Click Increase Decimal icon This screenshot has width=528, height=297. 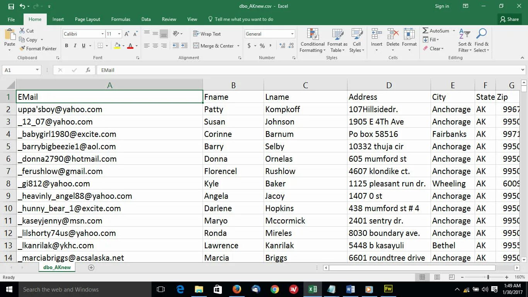click(282, 46)
